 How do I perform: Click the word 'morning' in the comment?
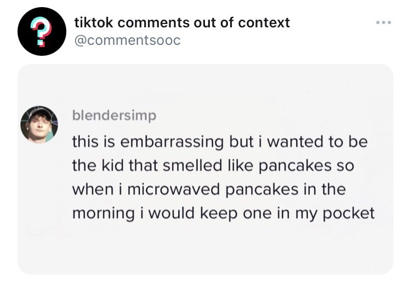[x=104, y=214]
